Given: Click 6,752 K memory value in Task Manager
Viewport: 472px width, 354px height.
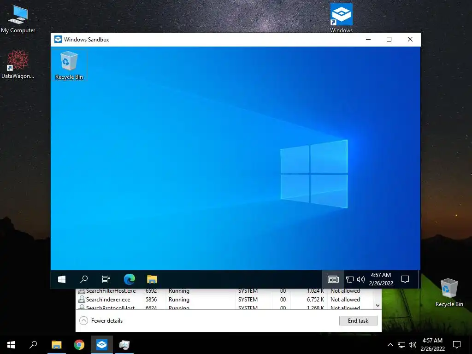Looking at the screenshot, I should [315, 300].
